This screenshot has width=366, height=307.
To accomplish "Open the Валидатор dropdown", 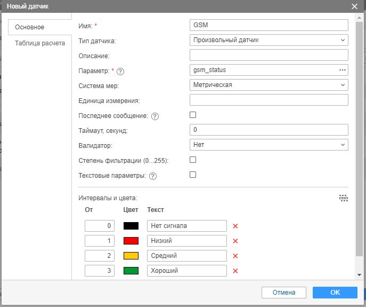I will point(269,145).
